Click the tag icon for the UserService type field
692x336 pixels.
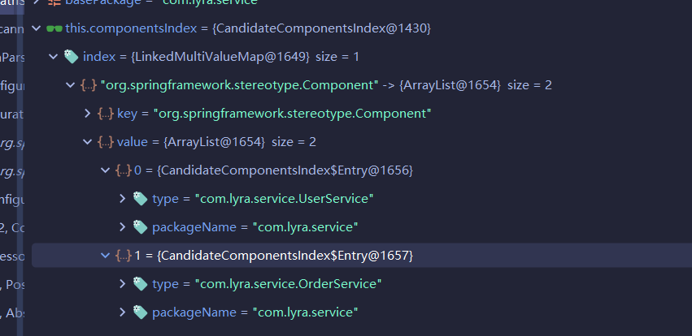140,199
